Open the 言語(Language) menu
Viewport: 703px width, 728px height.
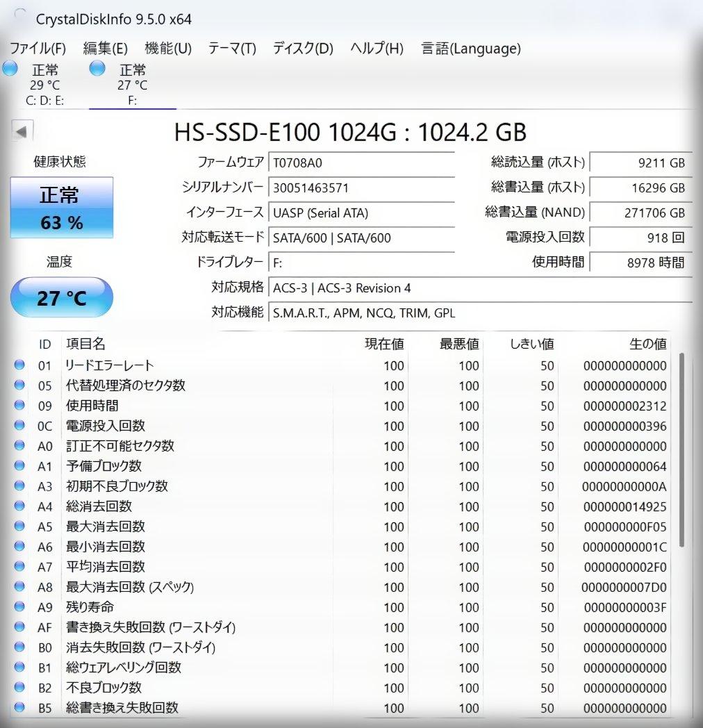point(471,49)
